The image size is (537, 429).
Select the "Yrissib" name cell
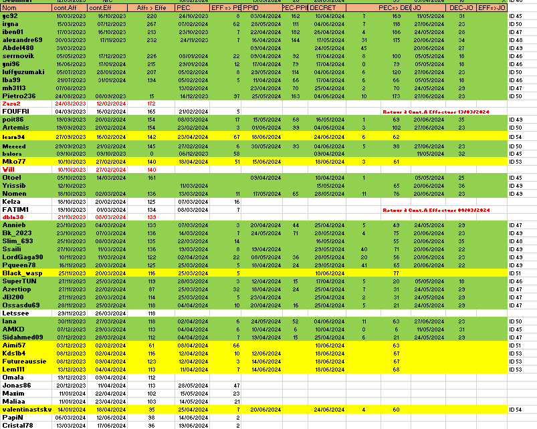click(x=26, y=186)
